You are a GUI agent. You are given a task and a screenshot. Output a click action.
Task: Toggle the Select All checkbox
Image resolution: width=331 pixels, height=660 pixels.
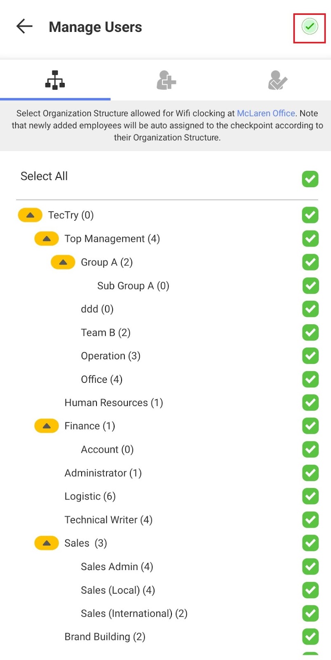click(x=310, y=179)
